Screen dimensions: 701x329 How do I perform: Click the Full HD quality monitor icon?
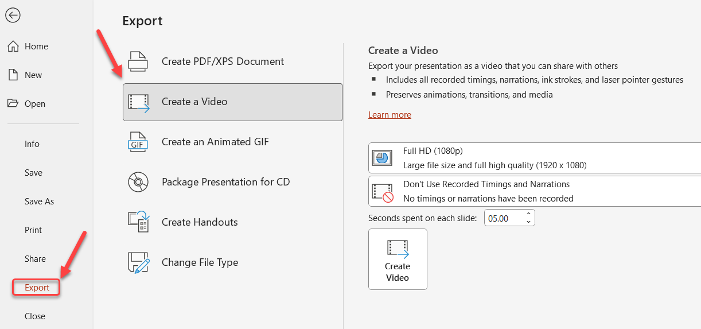381,158
